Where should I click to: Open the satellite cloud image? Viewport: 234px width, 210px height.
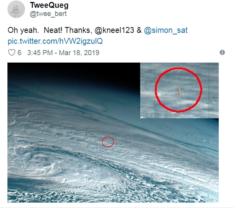pos(113,133)
